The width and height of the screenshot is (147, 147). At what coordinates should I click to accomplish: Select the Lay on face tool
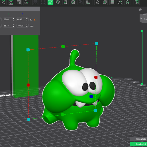coord(58,2)
